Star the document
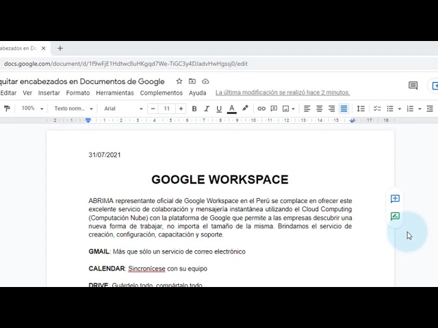This screenshot has width=438, height=328. click(x=179, y=81)
